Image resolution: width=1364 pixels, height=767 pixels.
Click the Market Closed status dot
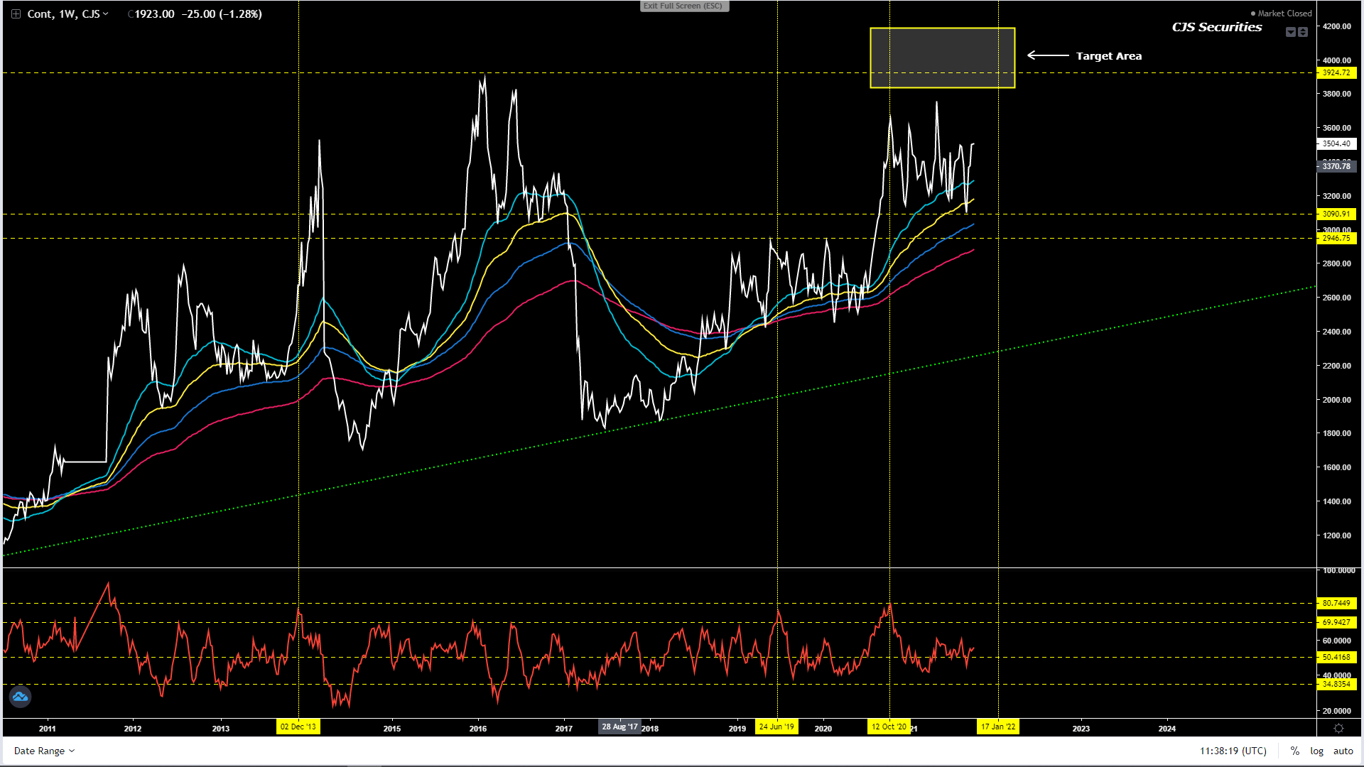(x=1253, y=13)
